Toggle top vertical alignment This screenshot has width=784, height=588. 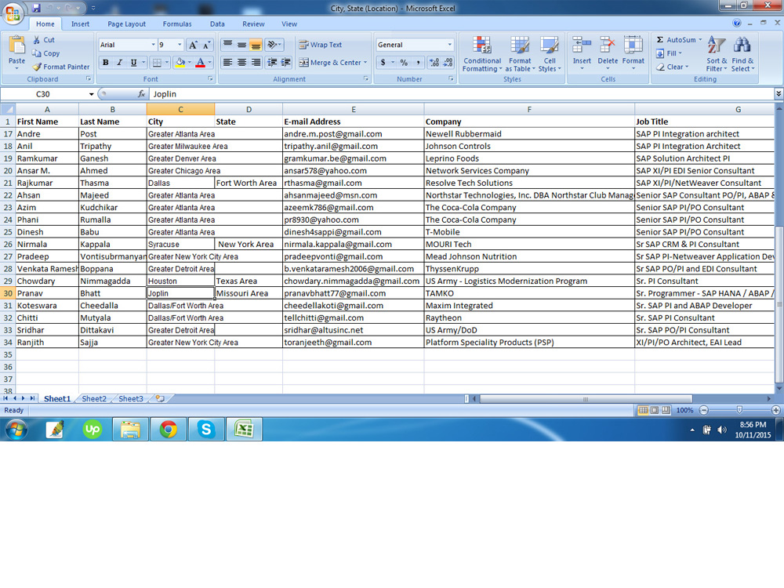tap(227, 45)
